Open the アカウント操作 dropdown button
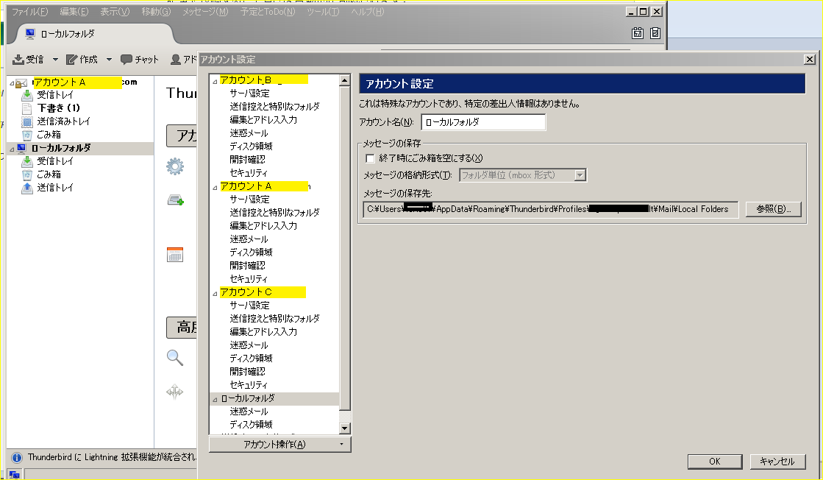This screenshot has height=480, width=823. click(x=279, y=445)
